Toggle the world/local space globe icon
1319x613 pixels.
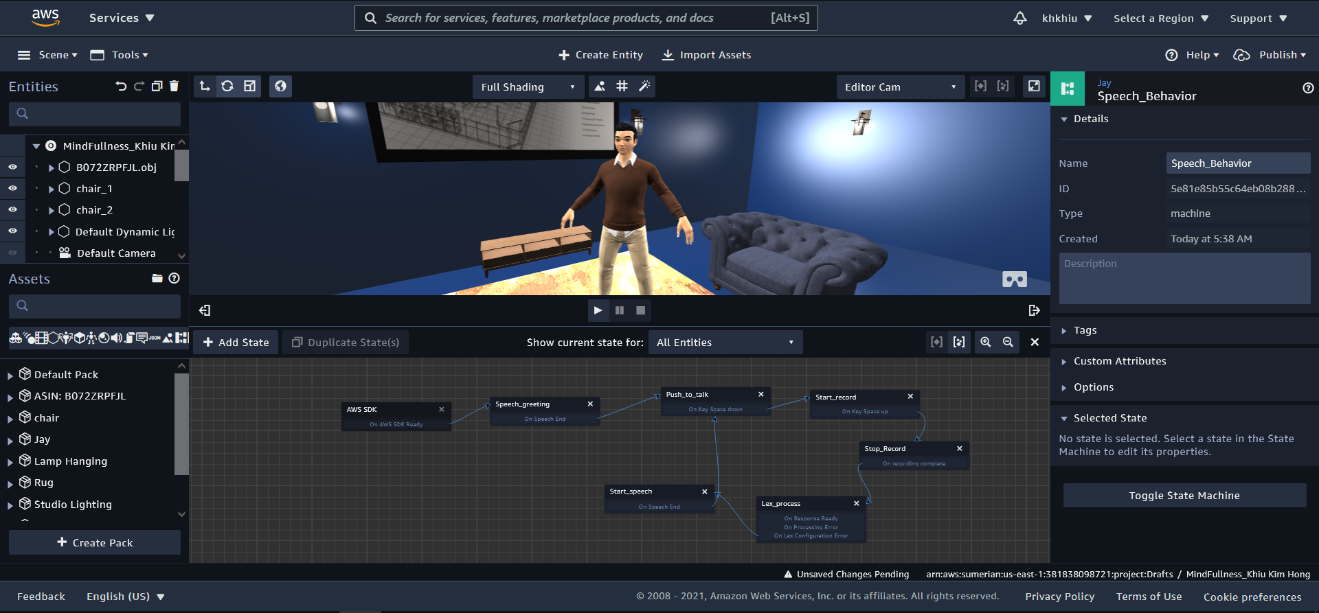[280, 86]
